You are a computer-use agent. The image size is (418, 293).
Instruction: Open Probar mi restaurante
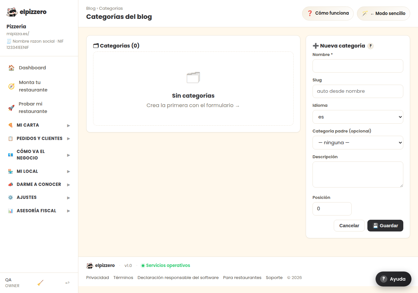[x=39, y=108]
